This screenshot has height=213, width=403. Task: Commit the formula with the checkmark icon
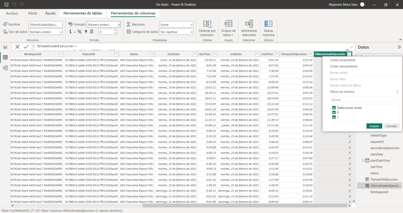point(26,46)
